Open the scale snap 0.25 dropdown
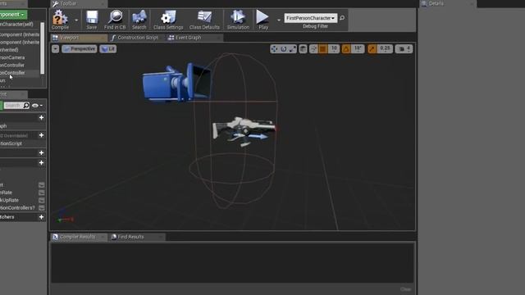 385,49
